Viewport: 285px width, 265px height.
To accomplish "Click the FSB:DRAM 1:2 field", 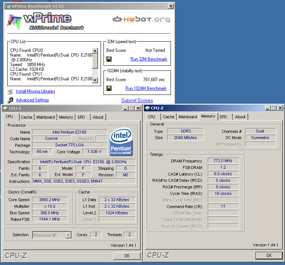I will click(x=223, y=167).
